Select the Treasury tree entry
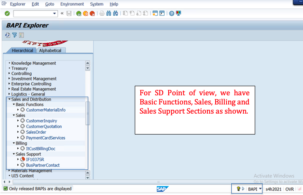The height and width of the screenshot is (195, 303). pos(19,68)
